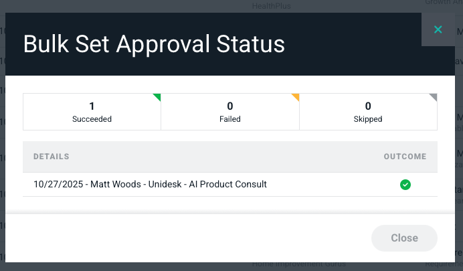This screenshot has height=271, width=463.
Task: Click the teal X icon to dismiss dialog
Action: click(438, 29)
